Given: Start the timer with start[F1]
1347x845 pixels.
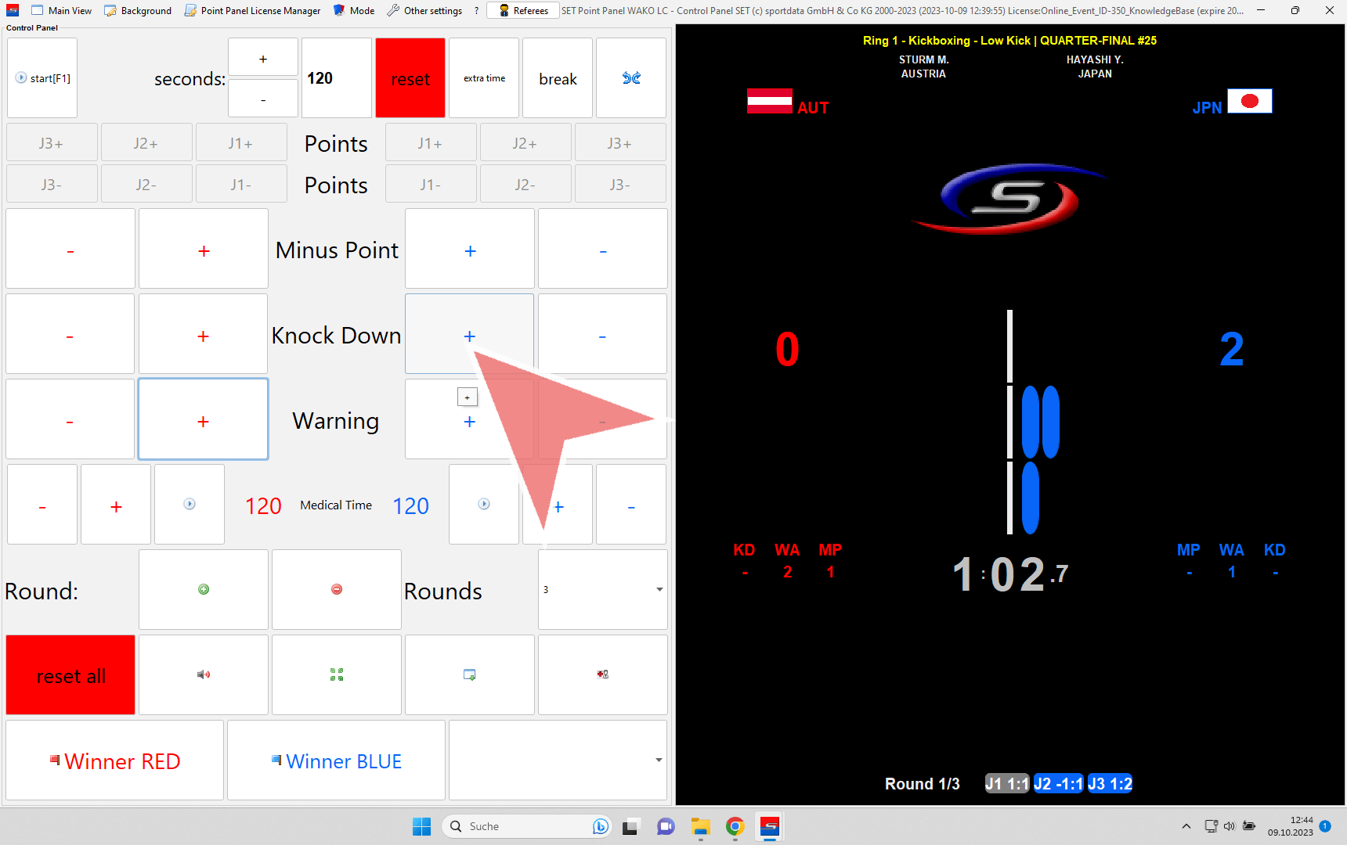Looking at the screenshot, I should coord(43,78).
